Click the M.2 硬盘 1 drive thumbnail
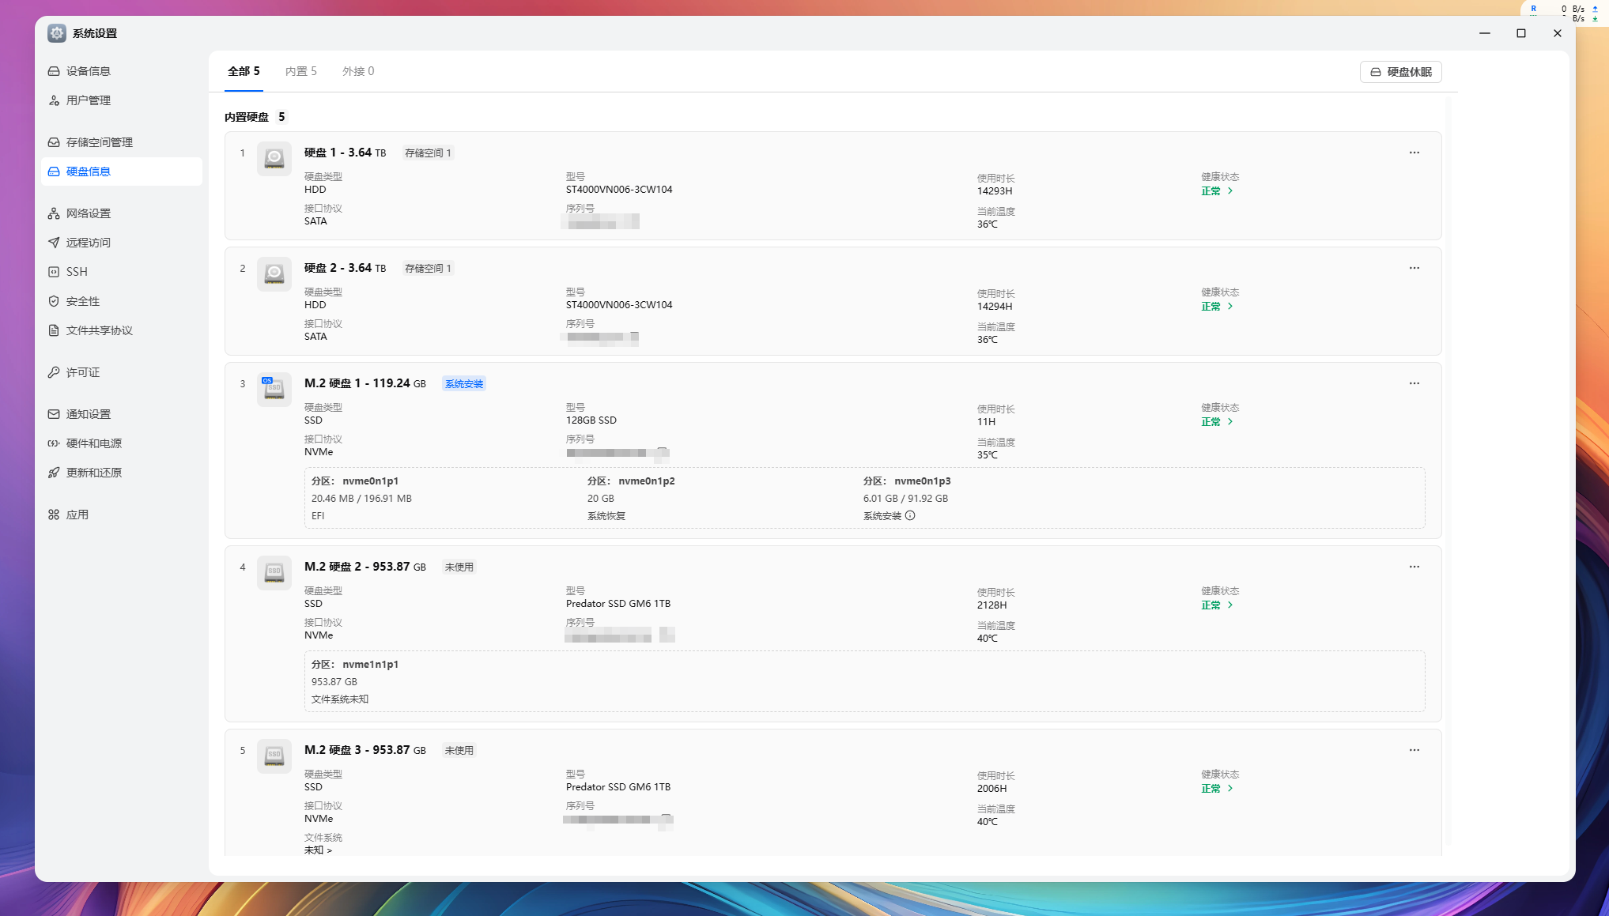The image size is (1609, 916). click(274, 389)
